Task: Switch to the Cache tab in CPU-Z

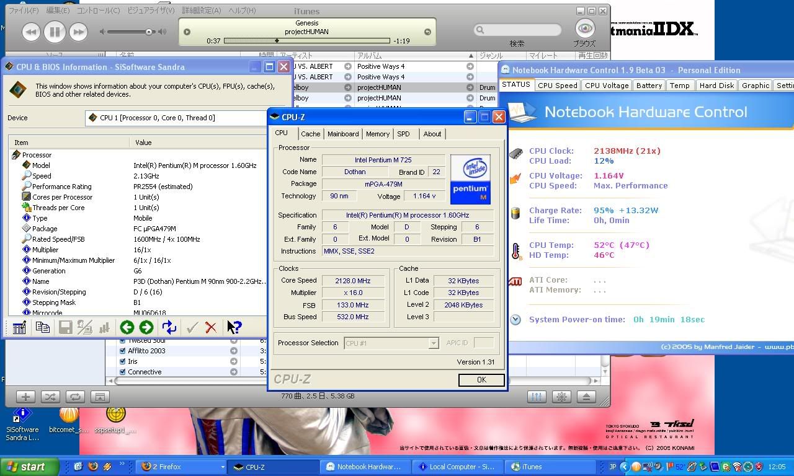Action: click(x=310, y=134)
